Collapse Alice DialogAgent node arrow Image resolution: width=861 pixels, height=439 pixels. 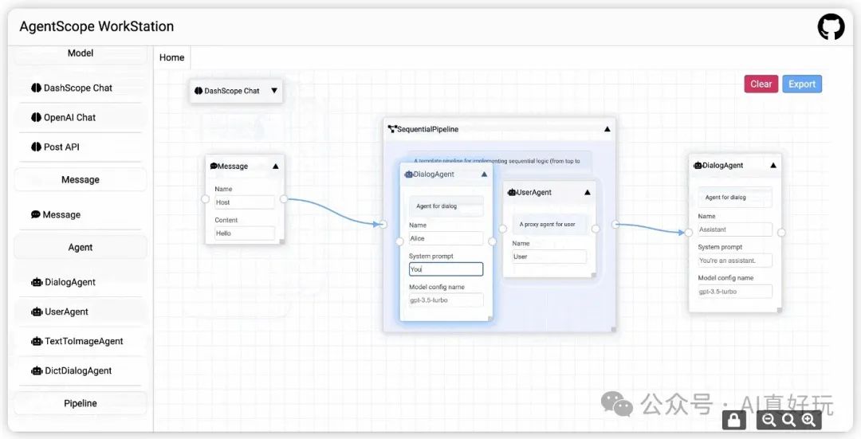coord(484,174)
